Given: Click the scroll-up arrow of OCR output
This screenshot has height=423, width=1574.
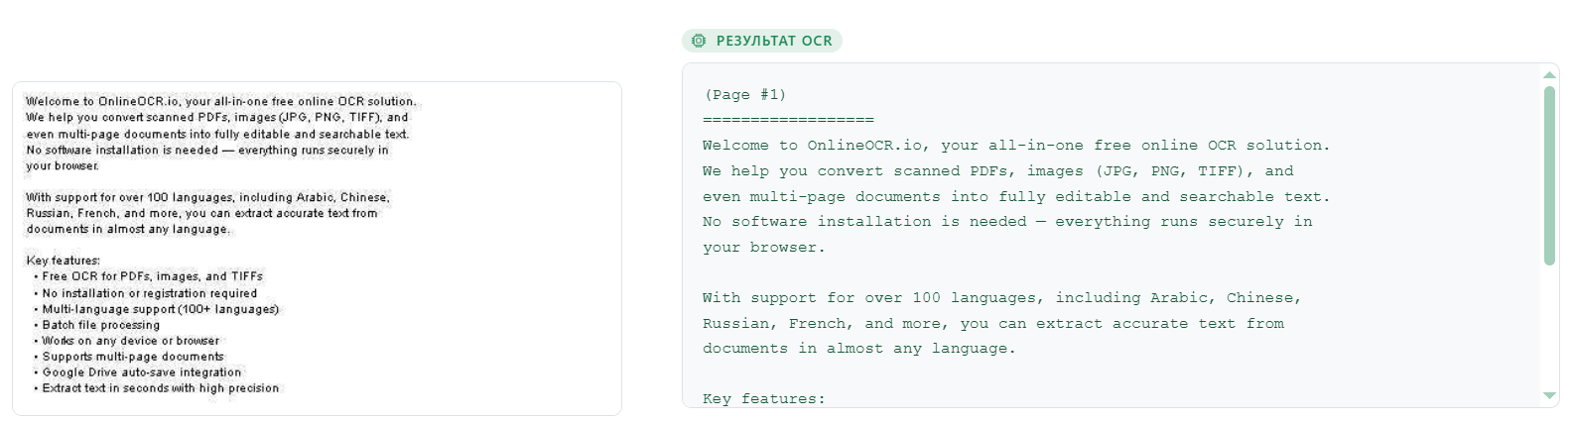Looking at the screenshot, I should [1549, 75].
